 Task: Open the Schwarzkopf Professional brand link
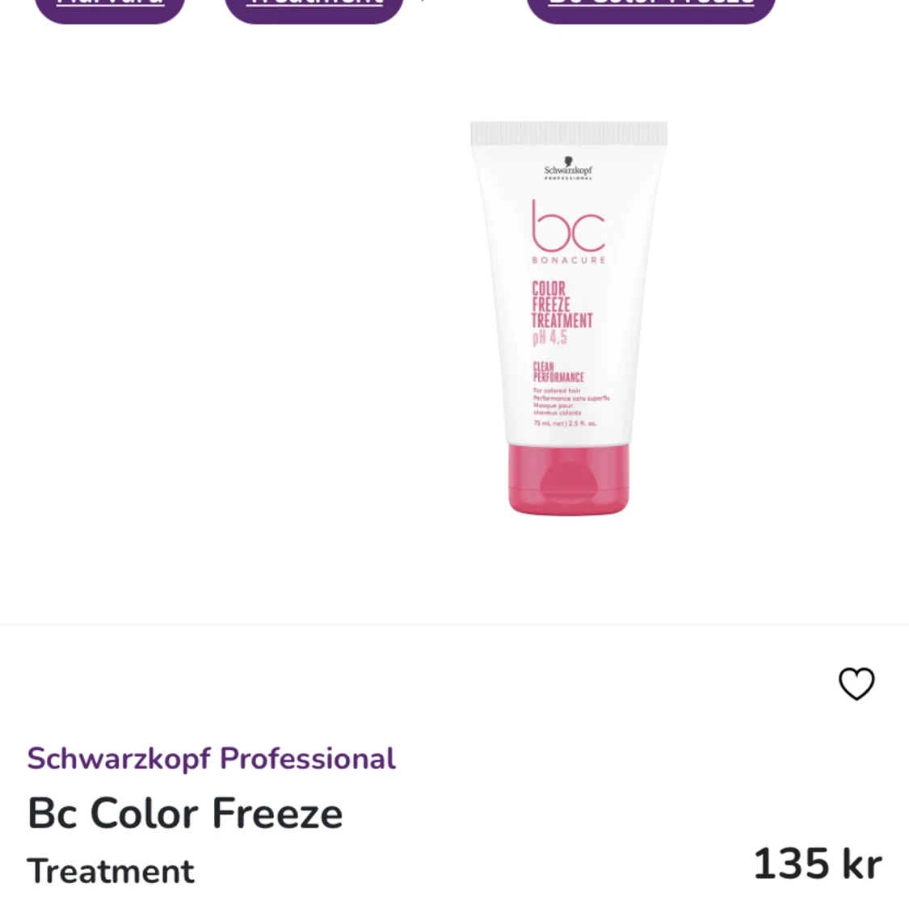(212, 758)
